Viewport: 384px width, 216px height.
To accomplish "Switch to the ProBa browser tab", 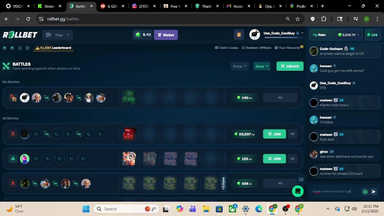I will (301, 6).
